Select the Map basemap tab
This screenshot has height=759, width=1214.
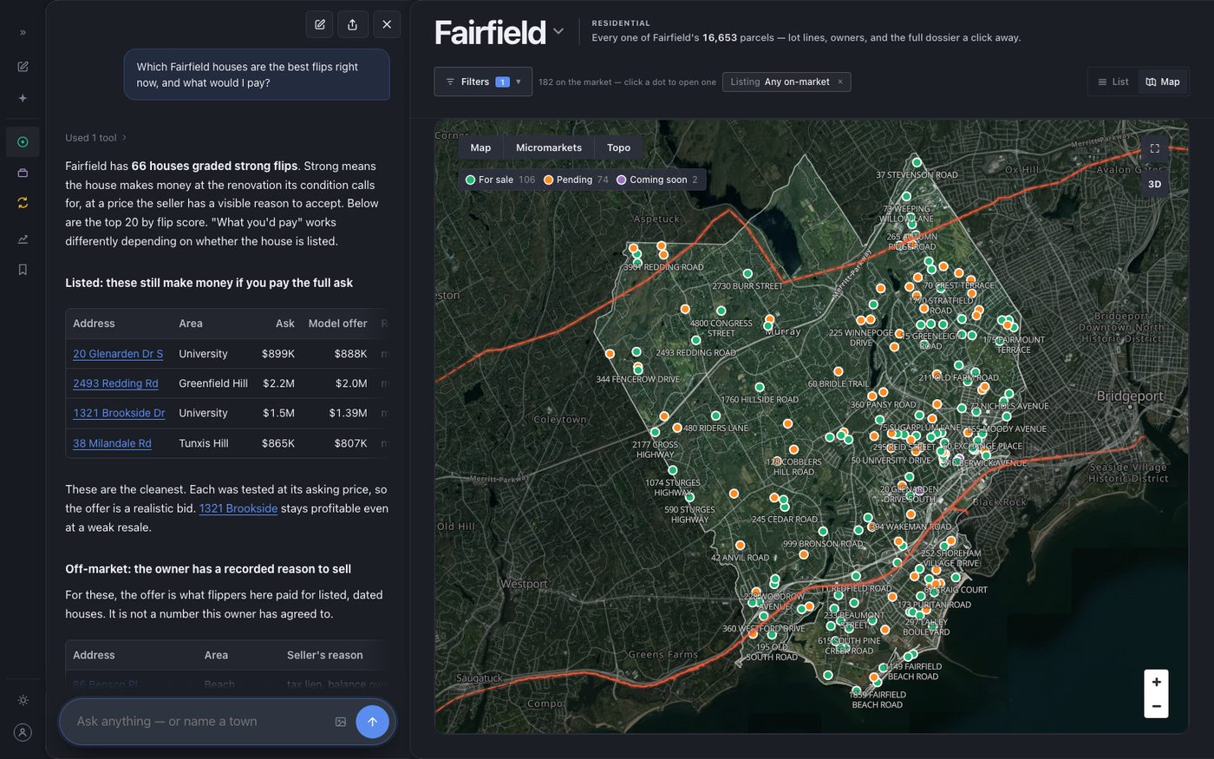[x=480, y=147]
